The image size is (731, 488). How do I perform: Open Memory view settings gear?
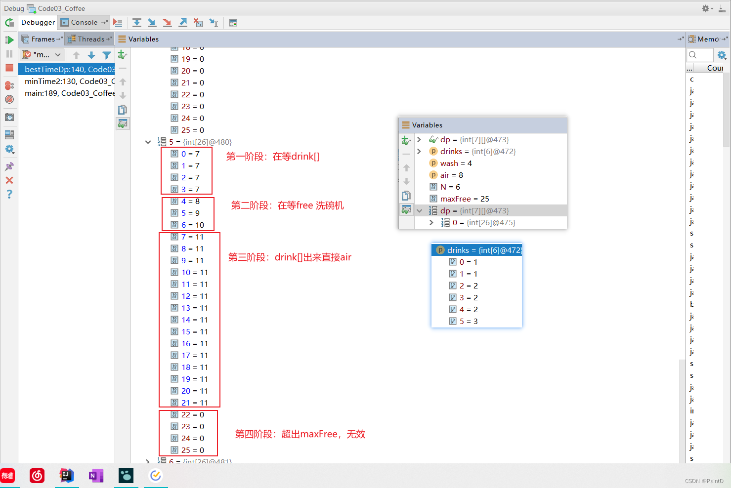click(722, 55)
